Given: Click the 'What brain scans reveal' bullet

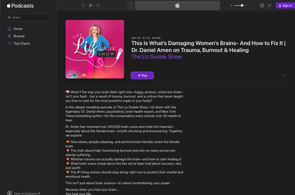Looking at the screenshot, I should pos(124,166).
